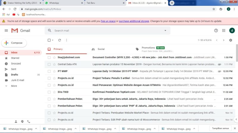
Task: Open the Starred folder
Action: coord(21,58)
